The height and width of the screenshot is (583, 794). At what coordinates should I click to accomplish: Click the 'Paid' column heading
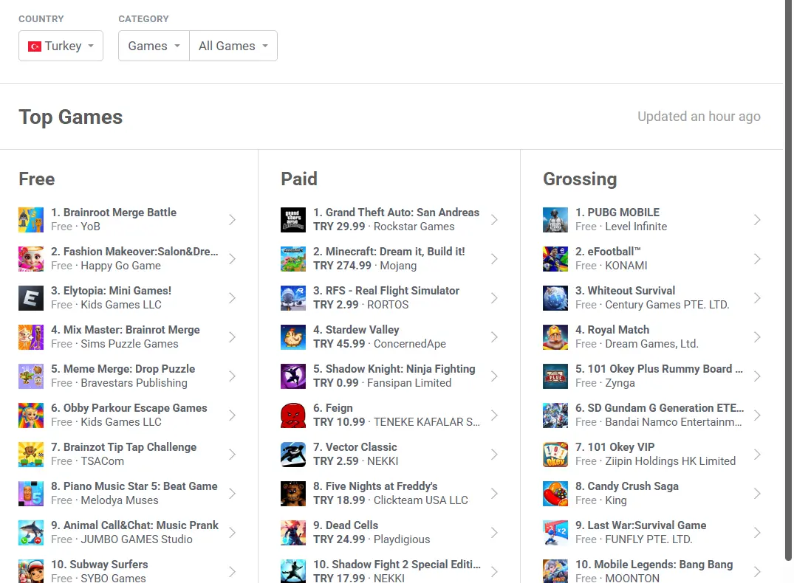(299, 179)
